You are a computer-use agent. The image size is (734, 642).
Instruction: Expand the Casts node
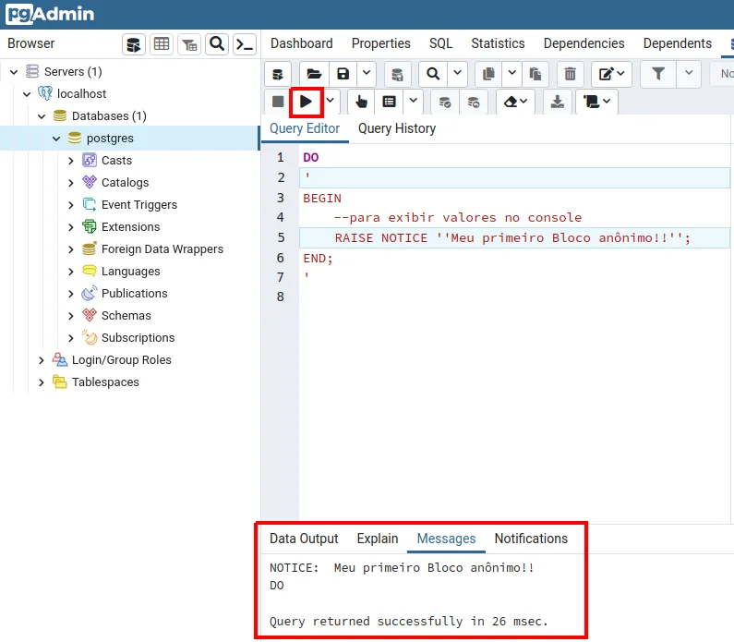pyautogui.click(x=71, y=161)
